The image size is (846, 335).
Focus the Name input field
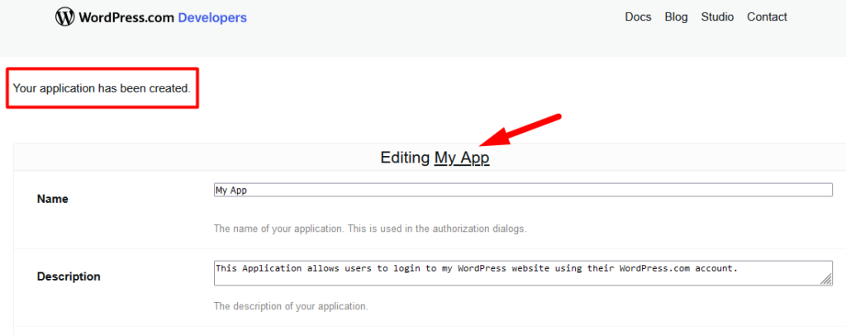click(523, 190)
